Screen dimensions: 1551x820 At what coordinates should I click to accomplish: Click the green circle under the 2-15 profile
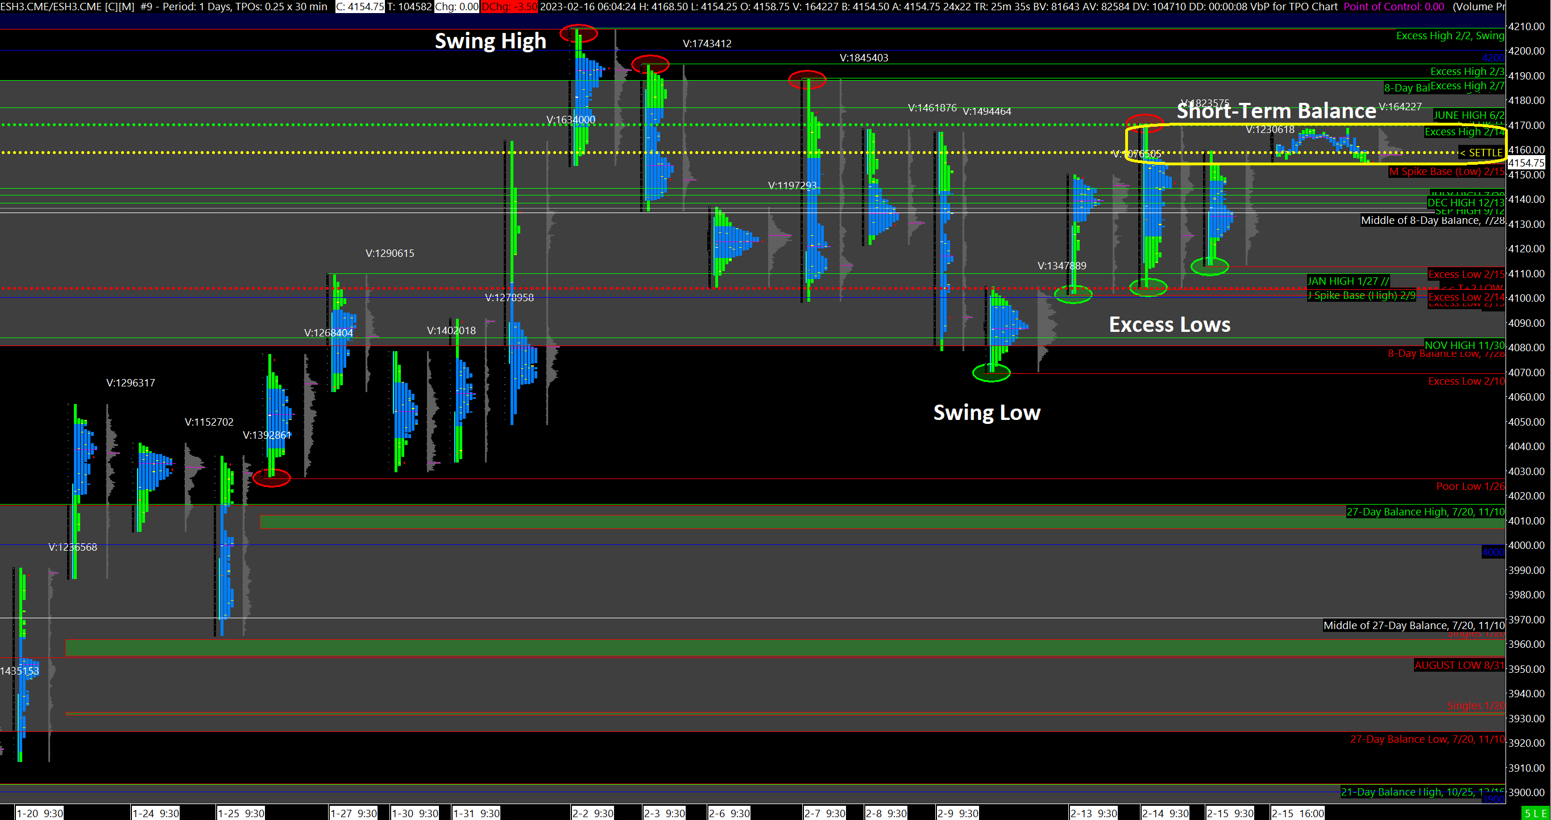click(x=1210, y=267)
